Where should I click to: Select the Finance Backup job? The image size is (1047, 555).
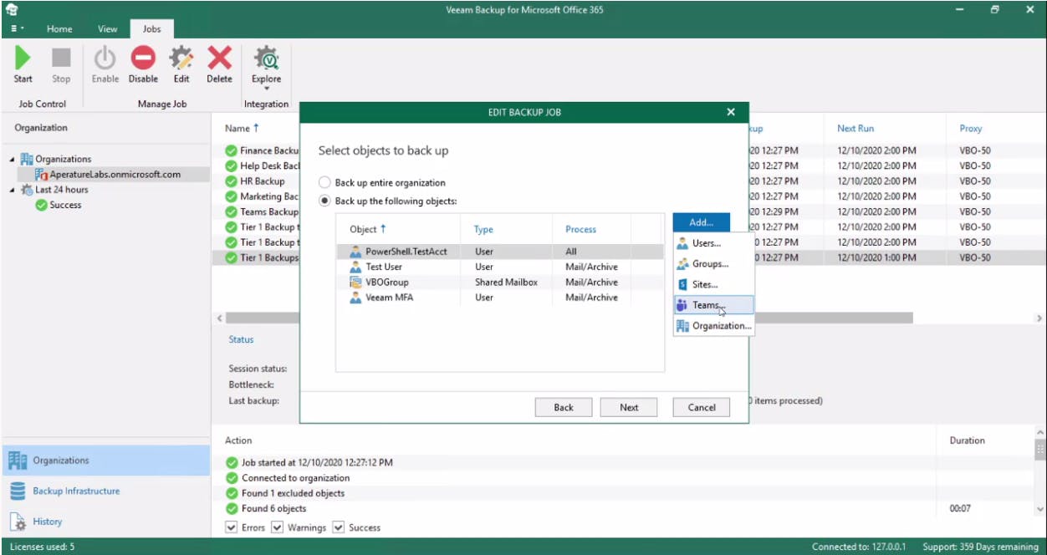point(262,150)
